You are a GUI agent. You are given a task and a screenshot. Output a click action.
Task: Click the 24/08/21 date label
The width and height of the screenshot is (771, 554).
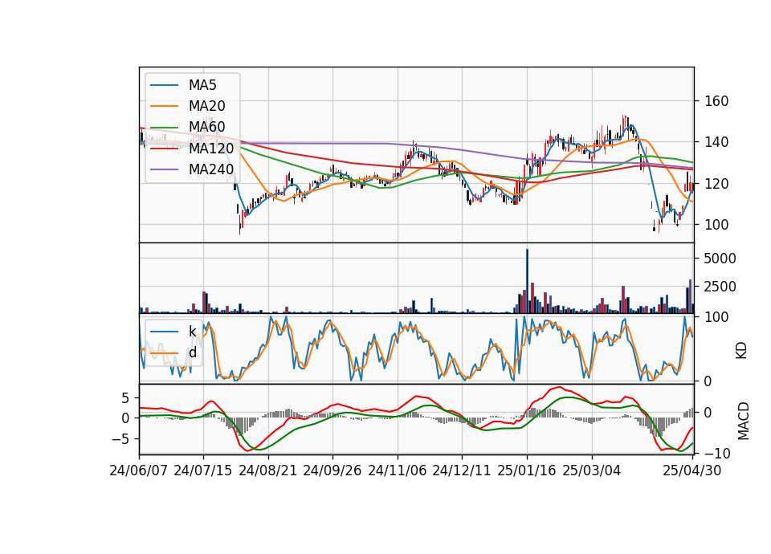[268, 470]
